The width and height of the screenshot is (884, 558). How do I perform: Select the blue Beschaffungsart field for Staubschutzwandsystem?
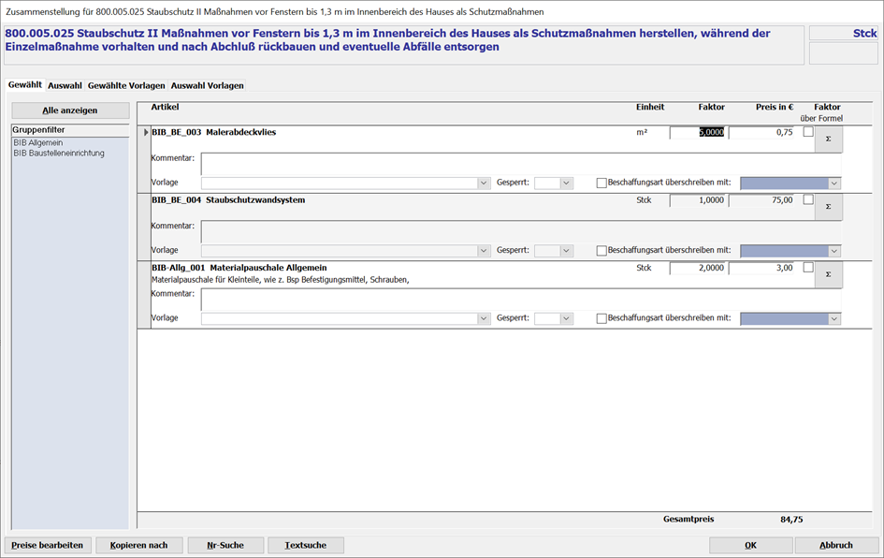click(784, 251)
